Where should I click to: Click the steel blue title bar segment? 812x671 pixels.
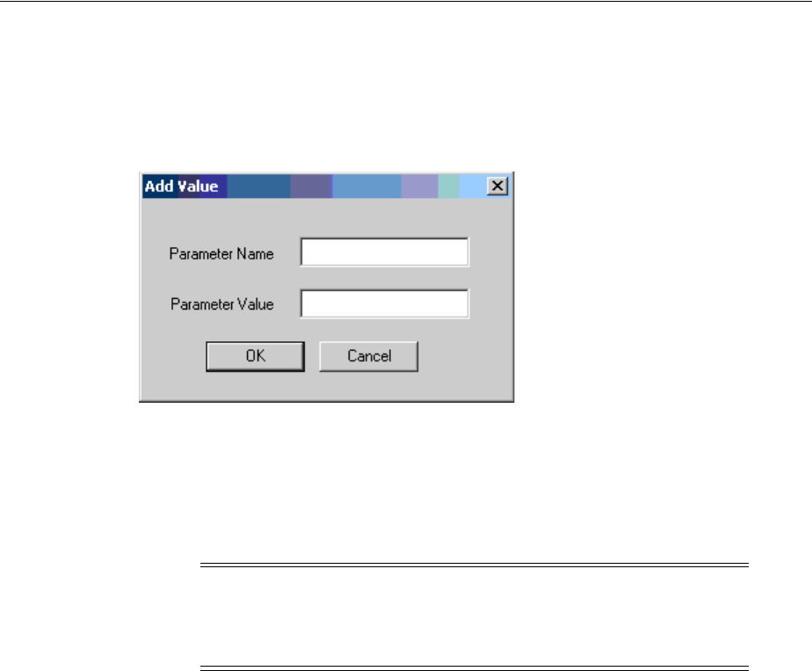[258, 186]
